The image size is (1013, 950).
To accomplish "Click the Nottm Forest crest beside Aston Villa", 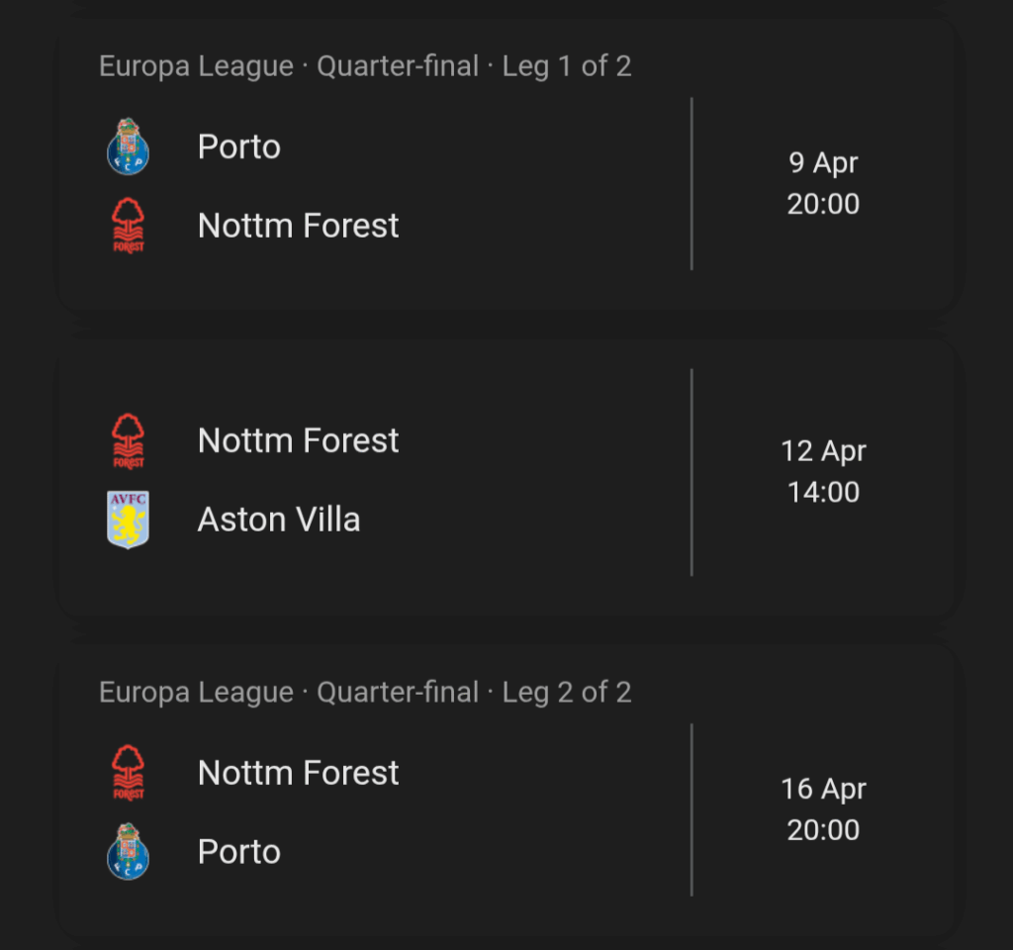I will tap(127, 439).
